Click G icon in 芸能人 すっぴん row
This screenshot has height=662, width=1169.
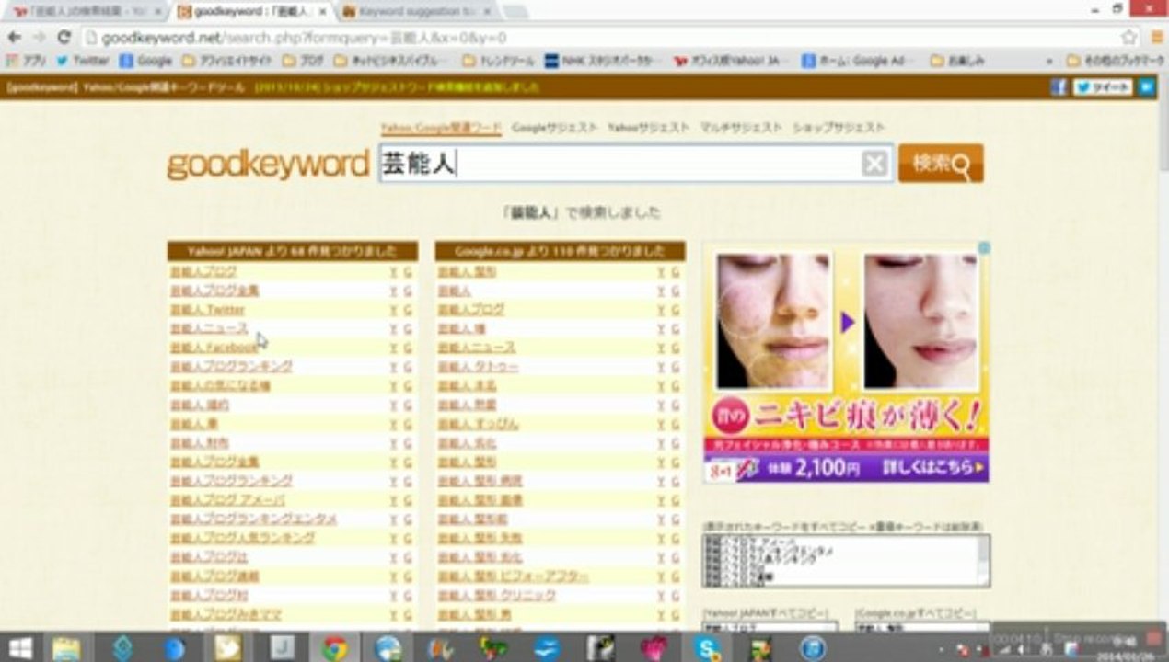click(x=675, y=424)
